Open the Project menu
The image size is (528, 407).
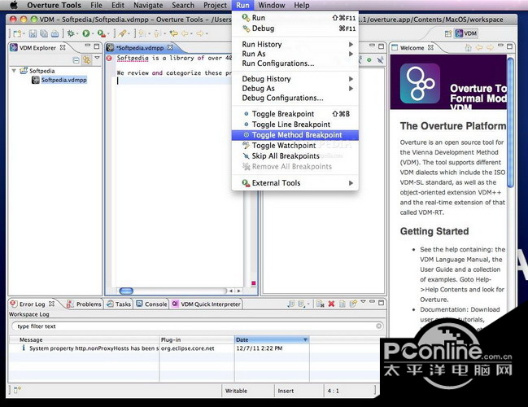point(215,5)
